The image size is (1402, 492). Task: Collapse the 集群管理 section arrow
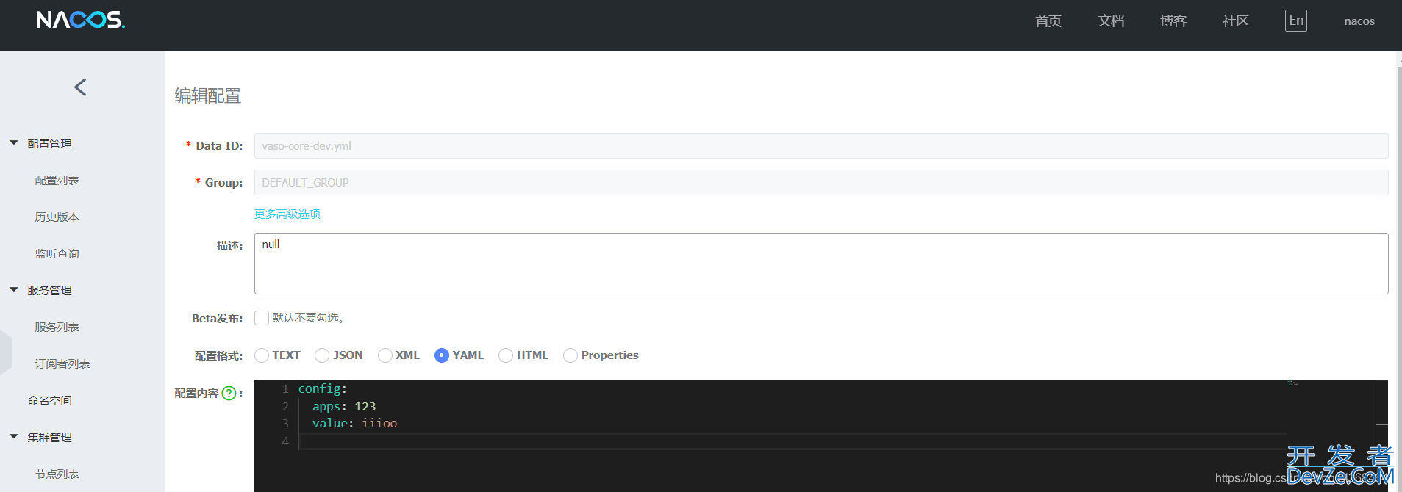click(13, 437)
